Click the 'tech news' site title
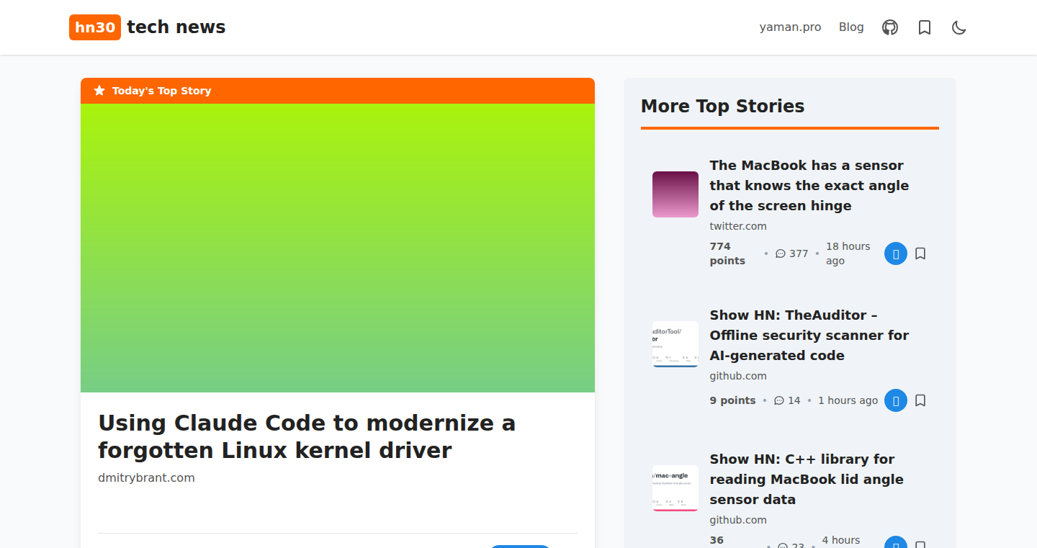This screenshot has height=548, width=1037. coord(176,27)
